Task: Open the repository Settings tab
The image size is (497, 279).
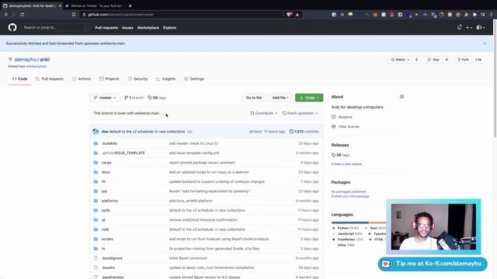Action: tap(194, 79)
